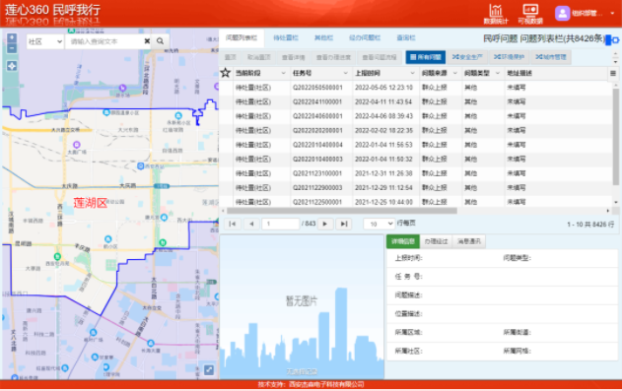Click the blue panel toggle icon beside title

[612, 39]
